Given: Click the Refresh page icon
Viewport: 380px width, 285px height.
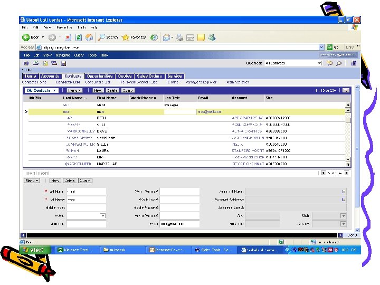Looking at the screenshot, I should tap(79, 37).
